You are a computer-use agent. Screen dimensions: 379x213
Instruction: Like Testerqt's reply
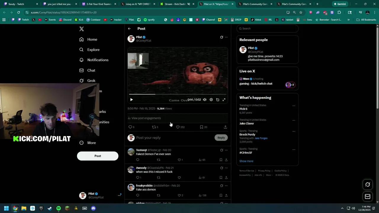(x=180, y=160)
